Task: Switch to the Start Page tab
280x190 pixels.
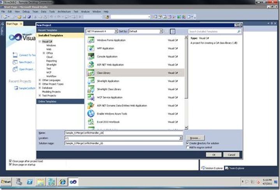Action: (12, 24)
